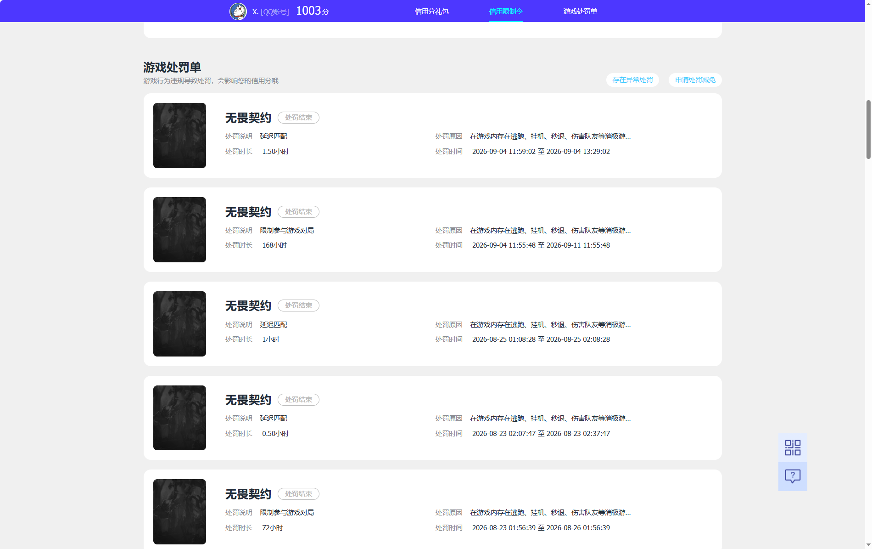872x549 pixels.
Task: Click time range ending 2026-09-11 11:55:48
Action: [541, 245]
